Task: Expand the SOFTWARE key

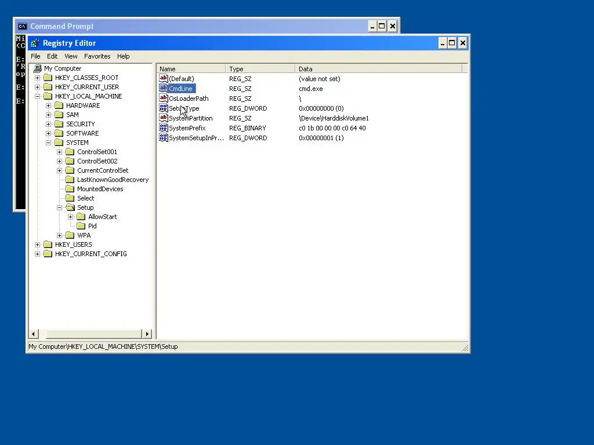Action: coord(48,134)
